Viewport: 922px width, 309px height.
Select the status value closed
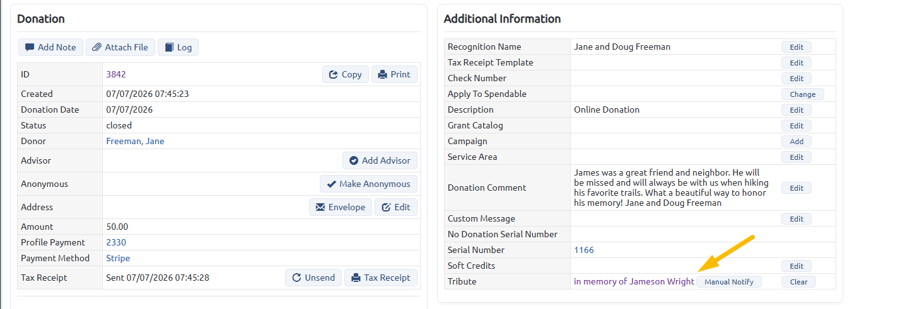point(119,125)
